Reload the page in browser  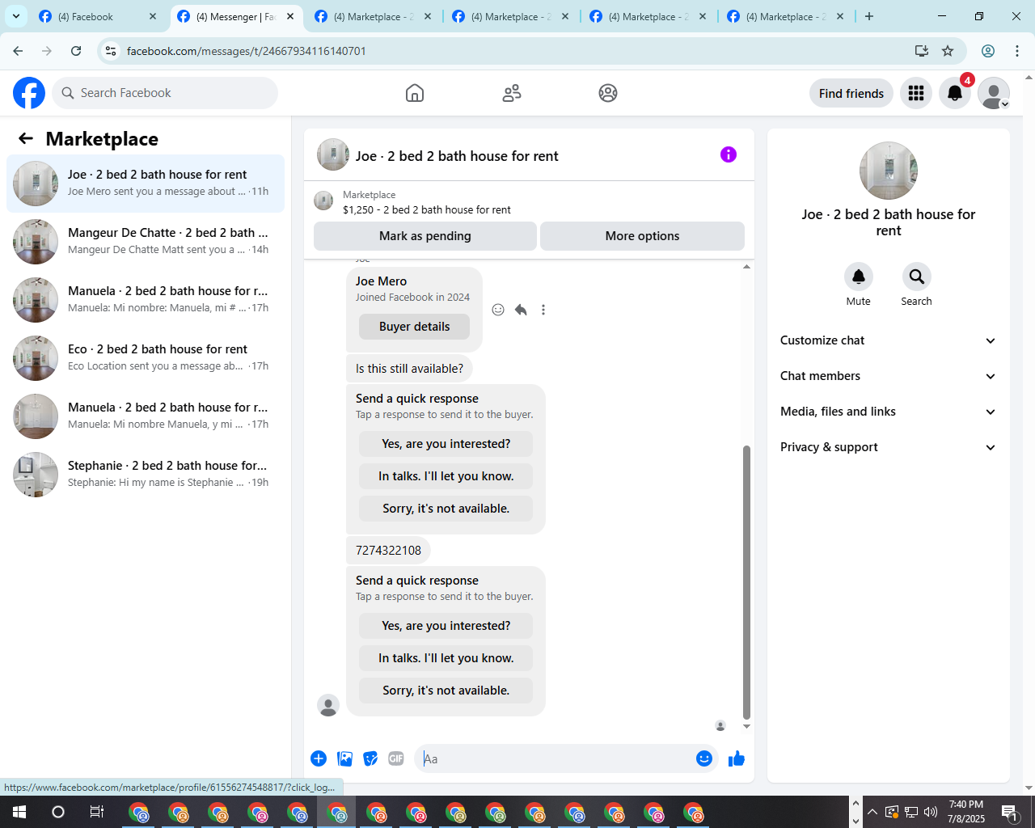coord(76,51)
